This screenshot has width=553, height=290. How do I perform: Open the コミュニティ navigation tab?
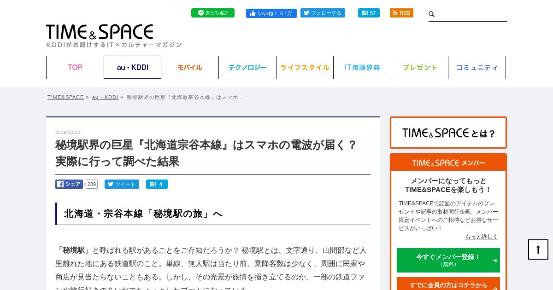point(477,67)
